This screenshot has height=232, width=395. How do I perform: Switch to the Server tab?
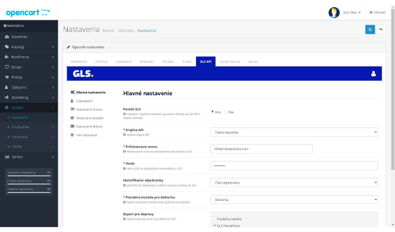point(253,62)
